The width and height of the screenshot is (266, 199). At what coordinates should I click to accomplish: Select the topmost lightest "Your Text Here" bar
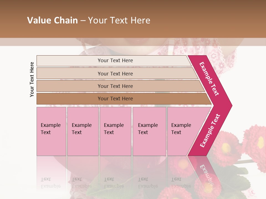[x=115, y=61]
